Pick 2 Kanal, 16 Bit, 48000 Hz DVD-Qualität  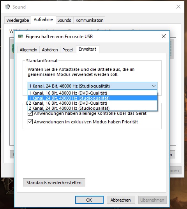[92, 103]
